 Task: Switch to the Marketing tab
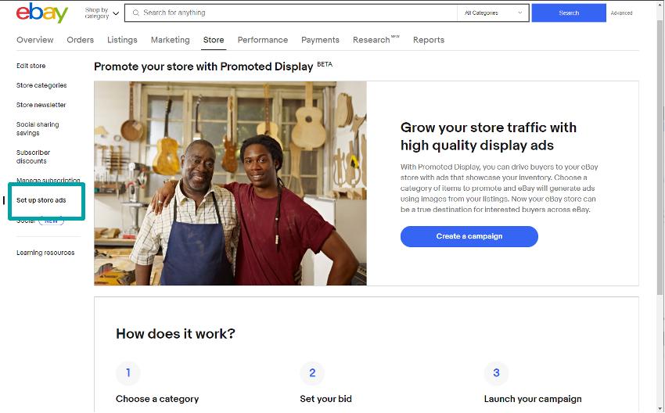[170, 40]
